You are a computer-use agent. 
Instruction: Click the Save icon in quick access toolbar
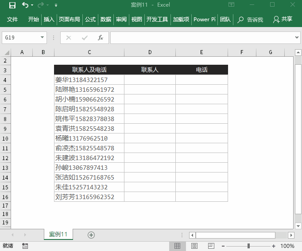(12, 5)
